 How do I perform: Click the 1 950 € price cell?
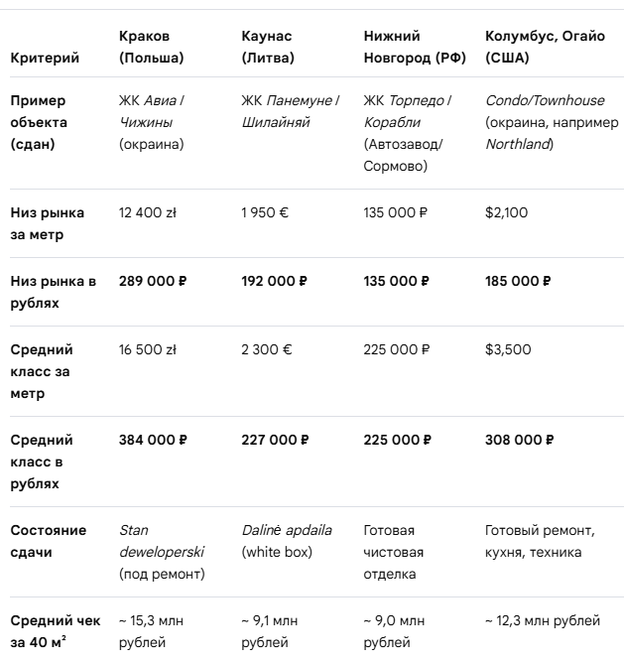point(265,212)
